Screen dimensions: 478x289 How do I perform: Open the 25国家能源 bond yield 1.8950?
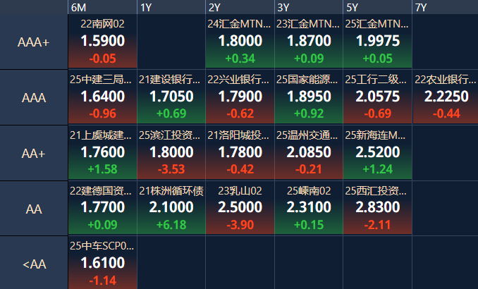(309, 97)
